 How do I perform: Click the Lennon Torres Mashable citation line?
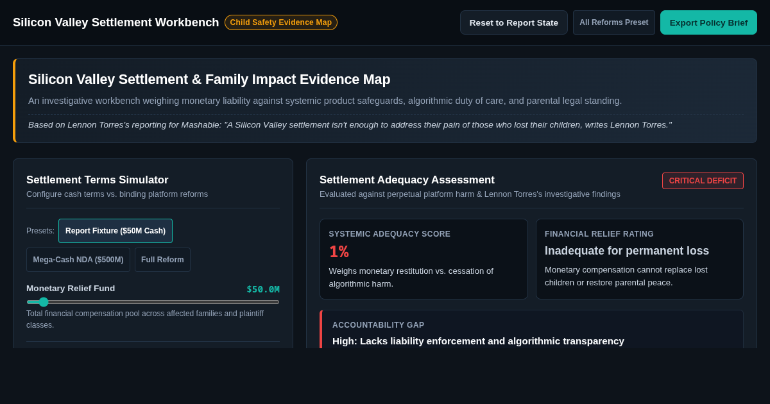[x=350, y=125]
